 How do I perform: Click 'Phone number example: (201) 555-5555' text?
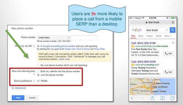(x=54, y=41)
